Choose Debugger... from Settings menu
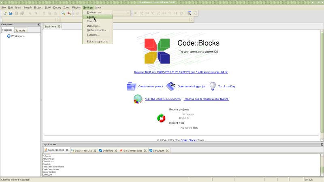 [x=98, y=26]
